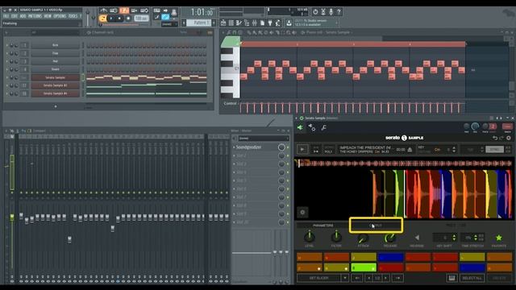The image size is (516, 290).
Task: Click the redo arrow in Serato Sample
Action: click(501, 138)
